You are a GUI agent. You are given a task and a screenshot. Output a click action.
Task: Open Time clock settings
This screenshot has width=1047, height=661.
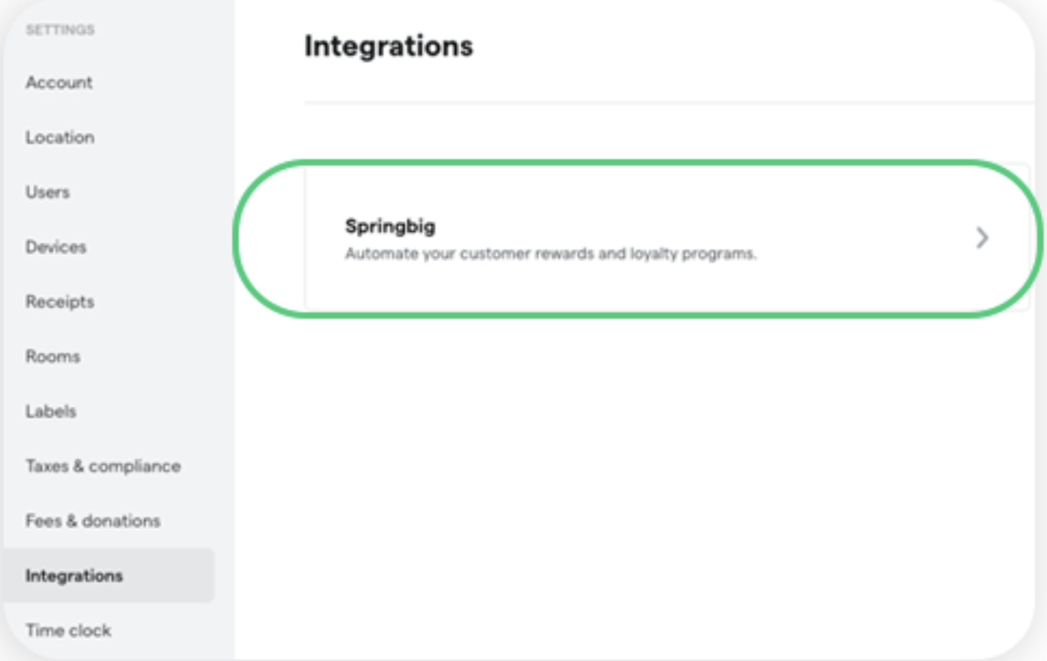click(x=68, y=631)
